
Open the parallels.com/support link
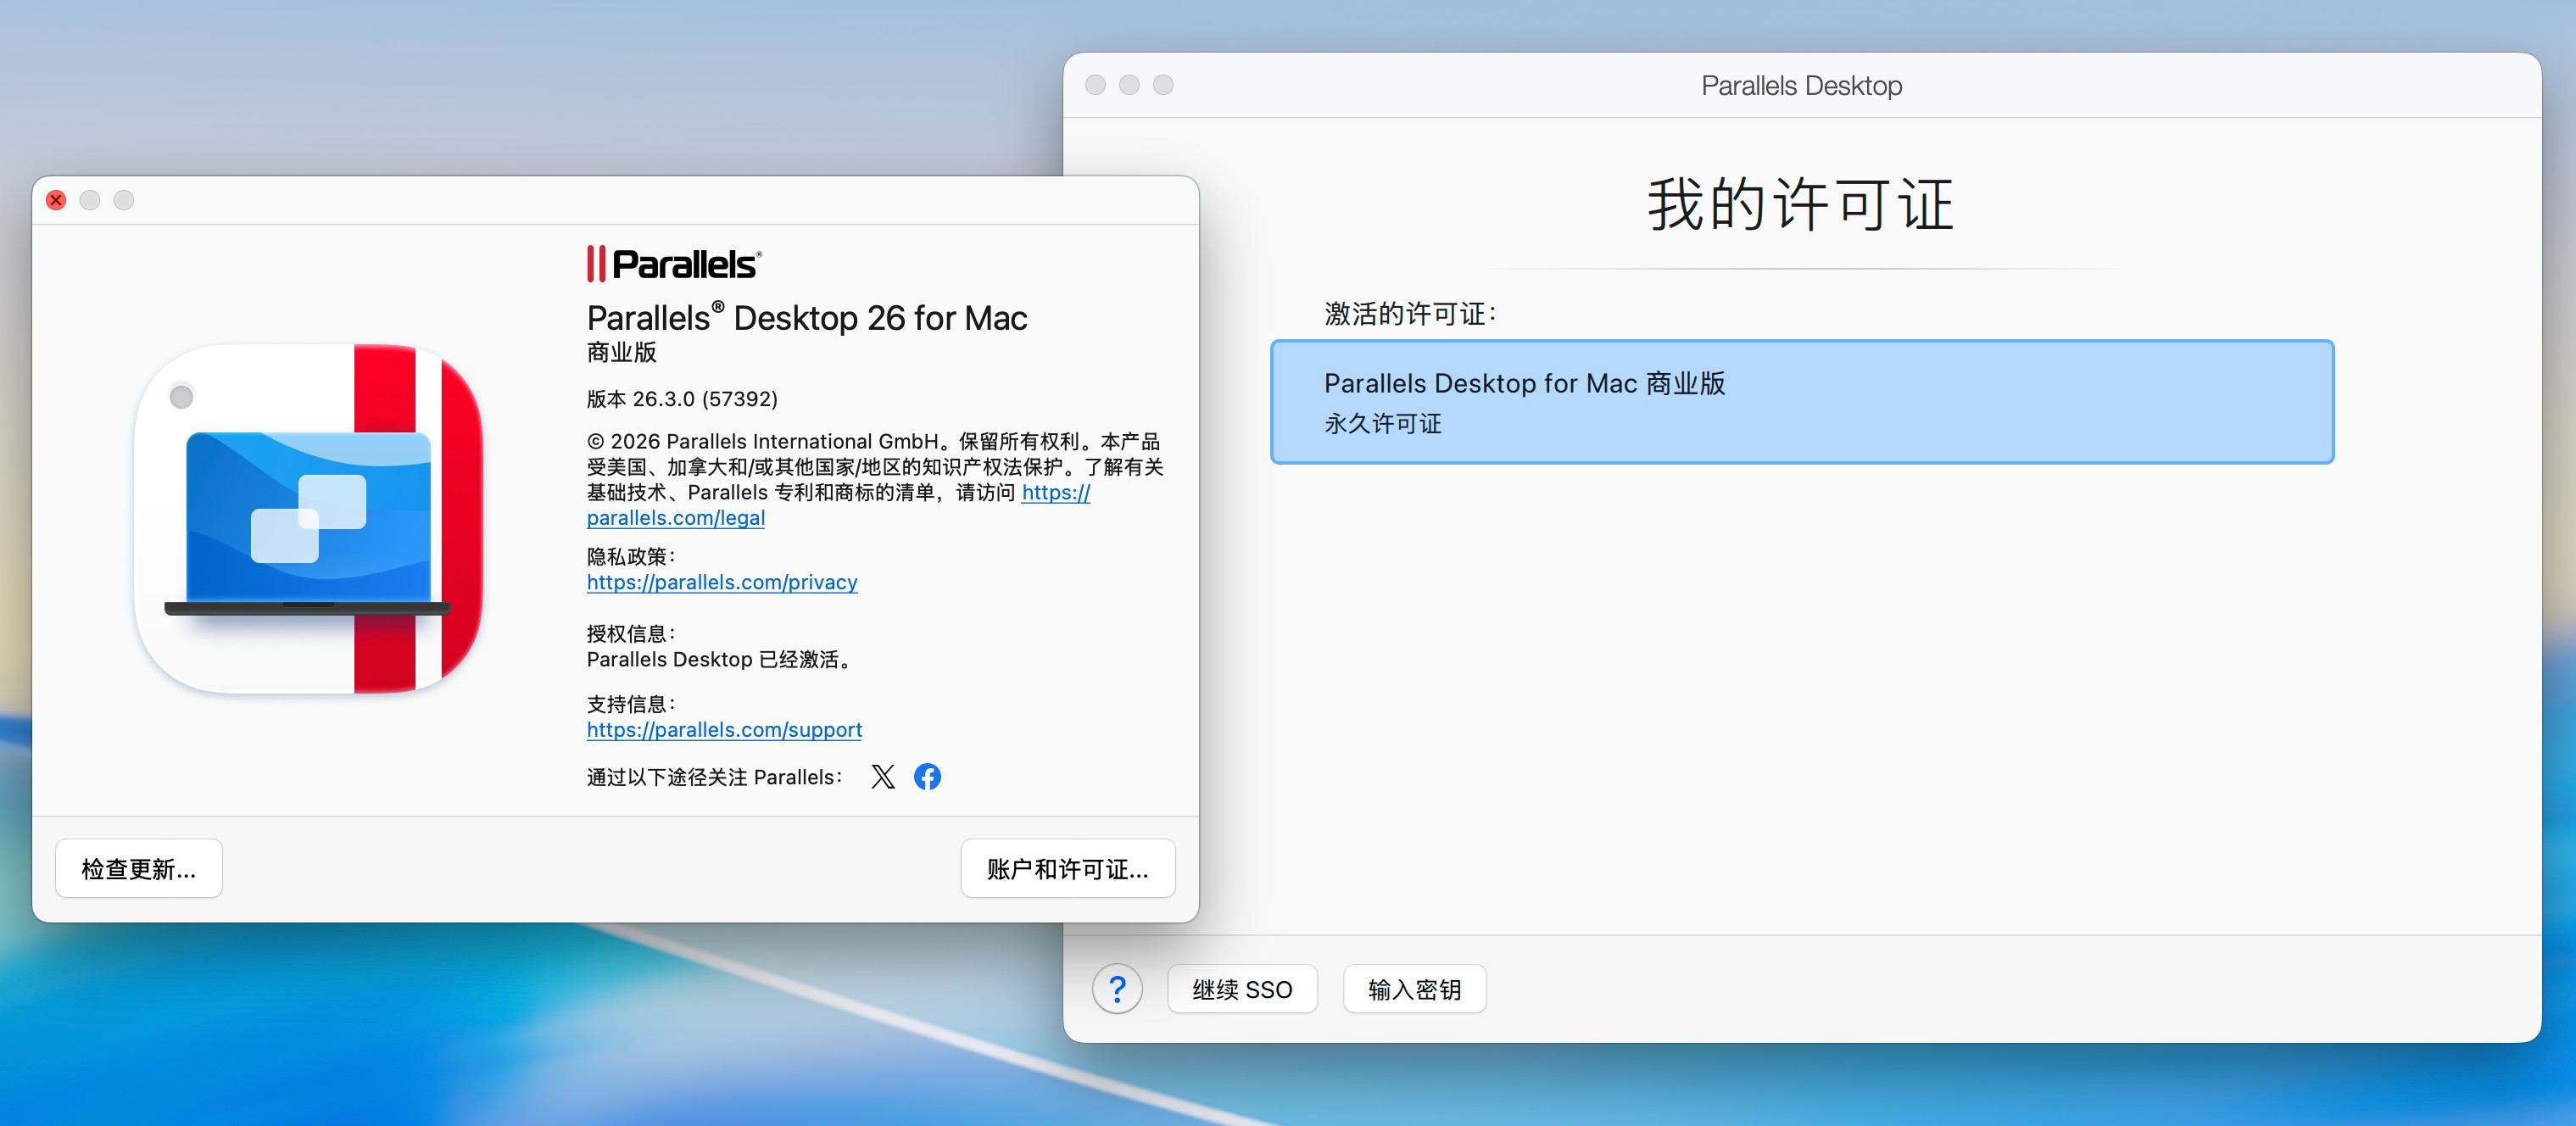(x=723, y=730)
